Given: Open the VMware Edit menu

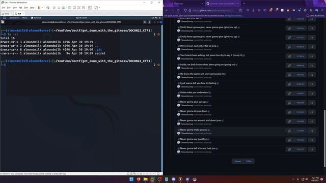Looking at the screenshot, I should (x=9, y=8).
